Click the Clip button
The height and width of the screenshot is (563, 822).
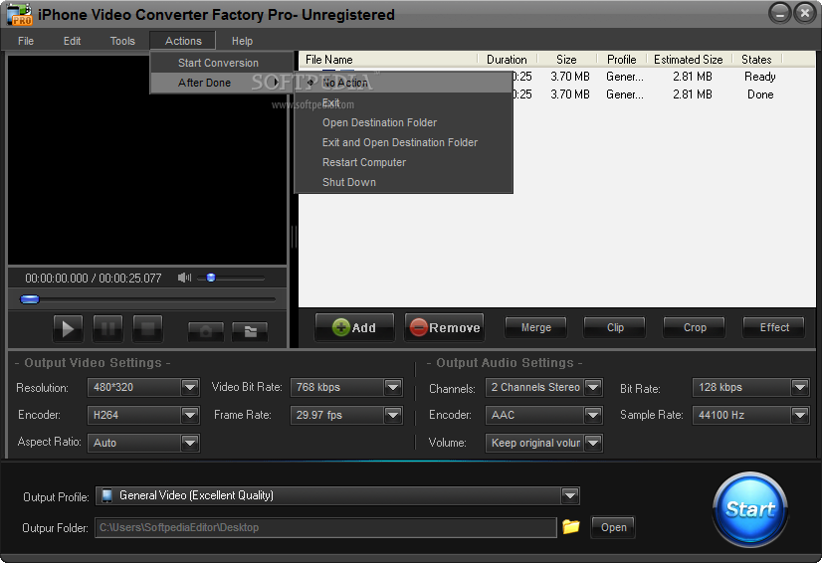pyautogui.click(x=615, y=327)
